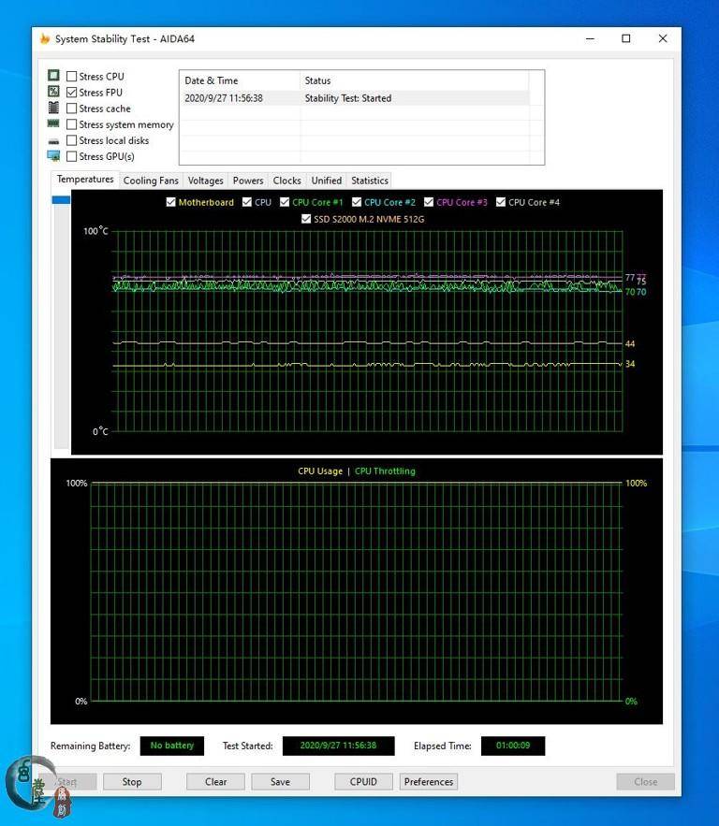Screen dimensions: 719x826
Task: Click the RAM module icon beside Stress system memory
Action: [53, 123]
